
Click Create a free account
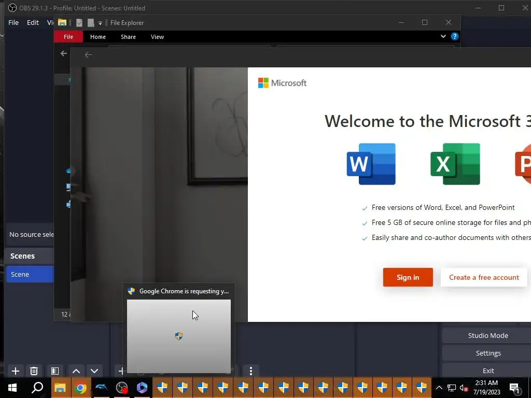click(484, 277)
